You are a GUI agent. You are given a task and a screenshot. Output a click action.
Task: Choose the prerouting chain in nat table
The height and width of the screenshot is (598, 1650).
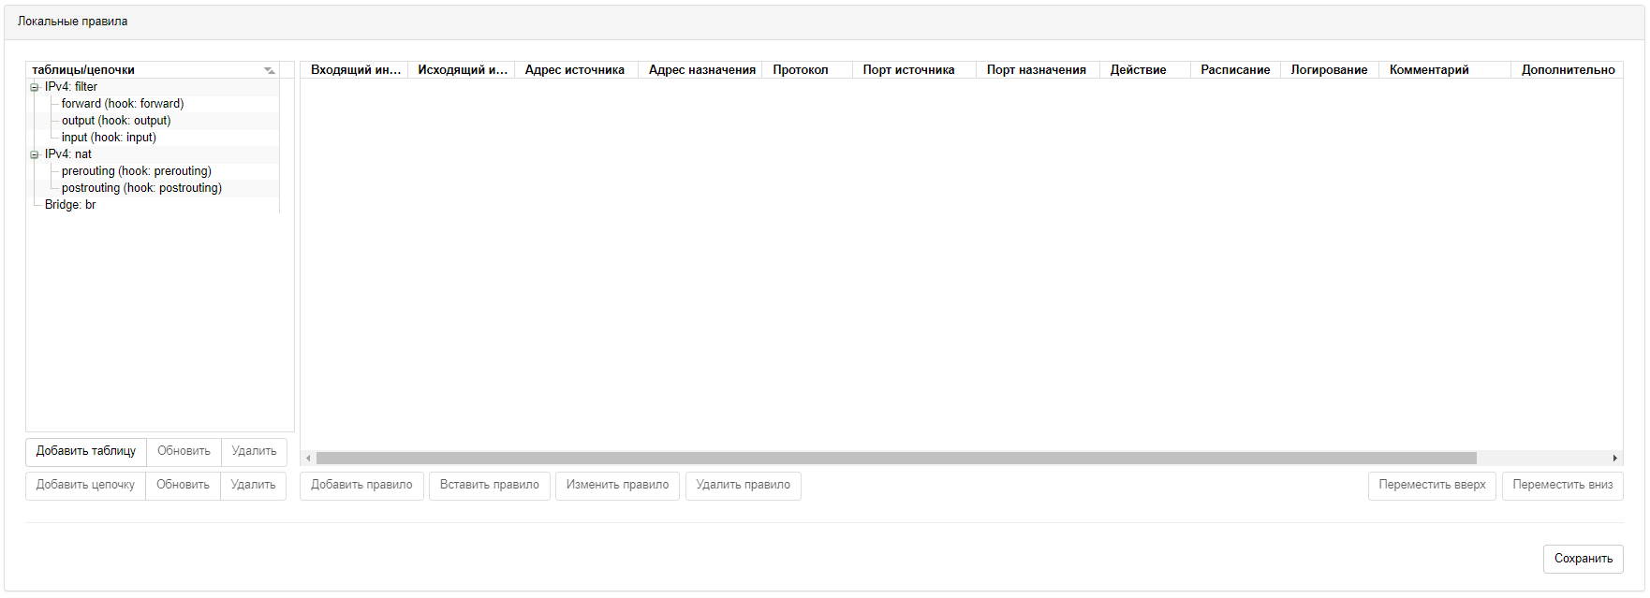tap(137, 171)
